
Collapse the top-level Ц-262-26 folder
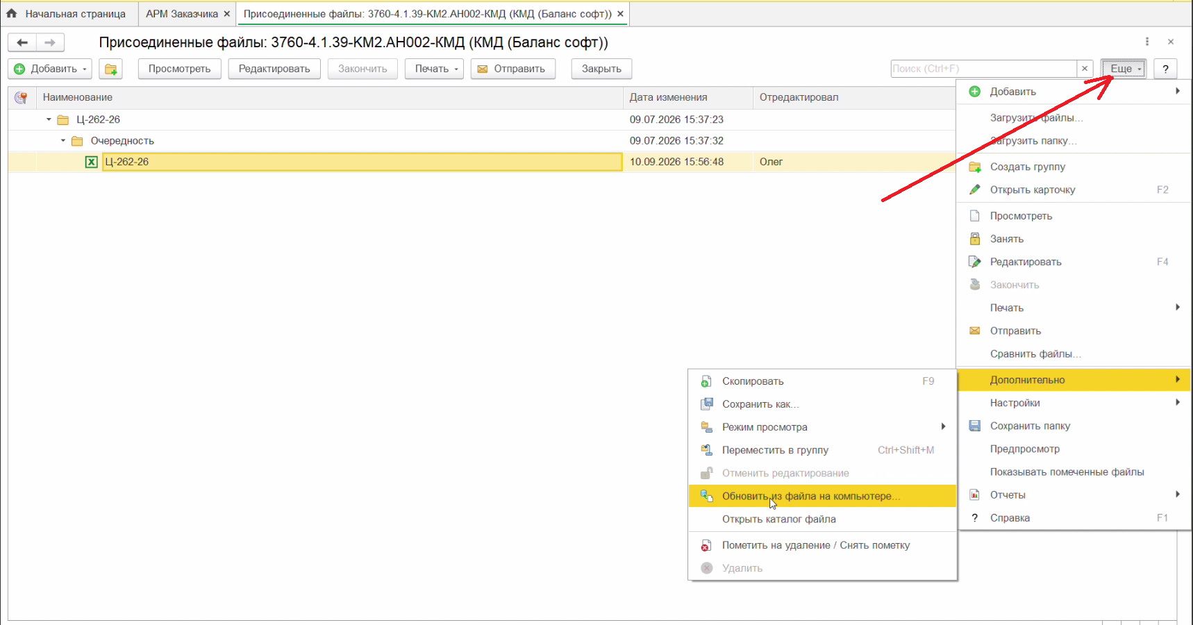49,119
